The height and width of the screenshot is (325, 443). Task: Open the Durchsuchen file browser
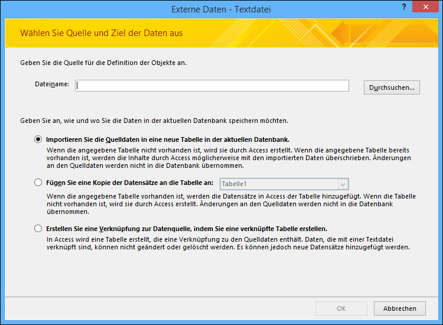point(392,87)
